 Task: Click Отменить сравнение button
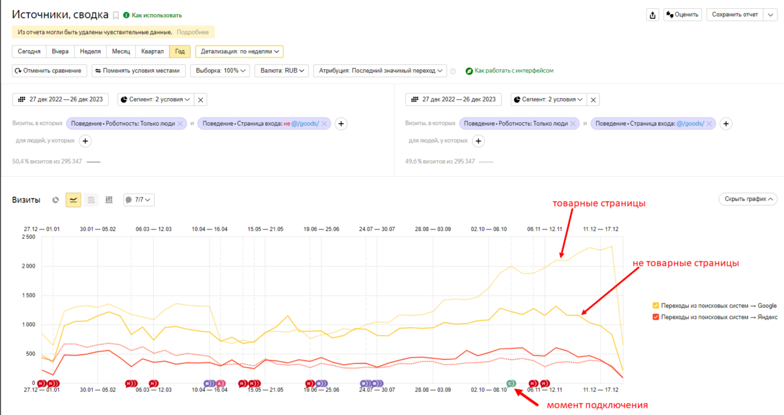click(x=49, y=70)
